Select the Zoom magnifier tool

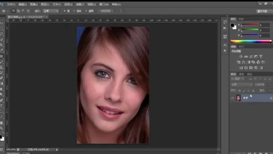[x=2, y=128]
